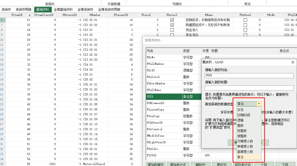
Task: Check FDetail for the 现金流出 row
Action: tap(172, 35)
